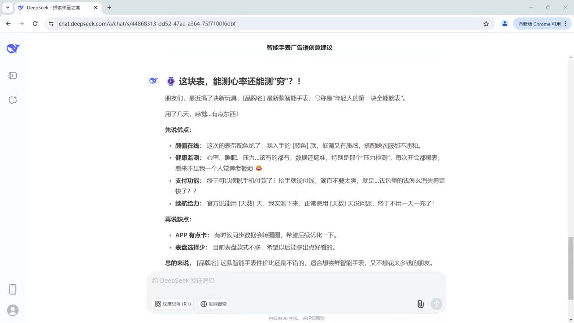Click the 先说优点： label
The image size is (574, 323).
(x=178, y=130)
